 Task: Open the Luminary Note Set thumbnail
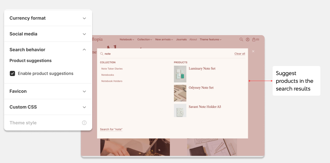click(x=180, y=74)
